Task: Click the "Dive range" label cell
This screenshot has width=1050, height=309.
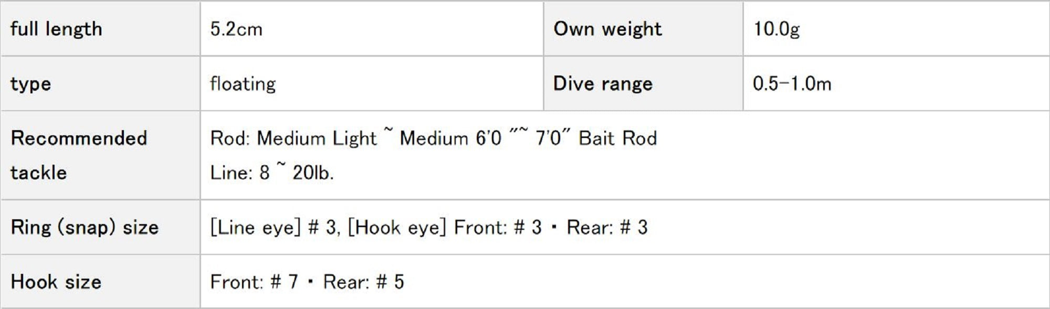Action: (603, 84)
